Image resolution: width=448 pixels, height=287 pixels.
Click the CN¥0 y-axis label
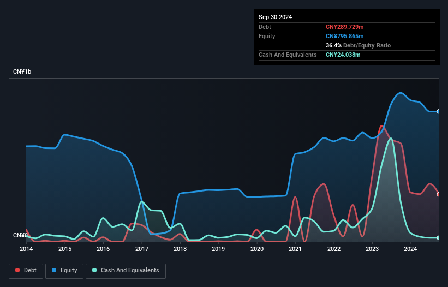pyautogui.click(x=20, y=235)
